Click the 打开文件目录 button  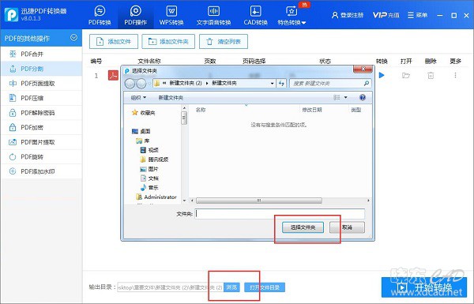[x=265, y=287]
